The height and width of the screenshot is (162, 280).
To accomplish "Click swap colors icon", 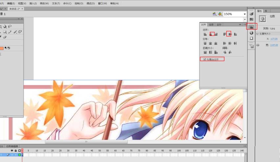I will [9, 48].
